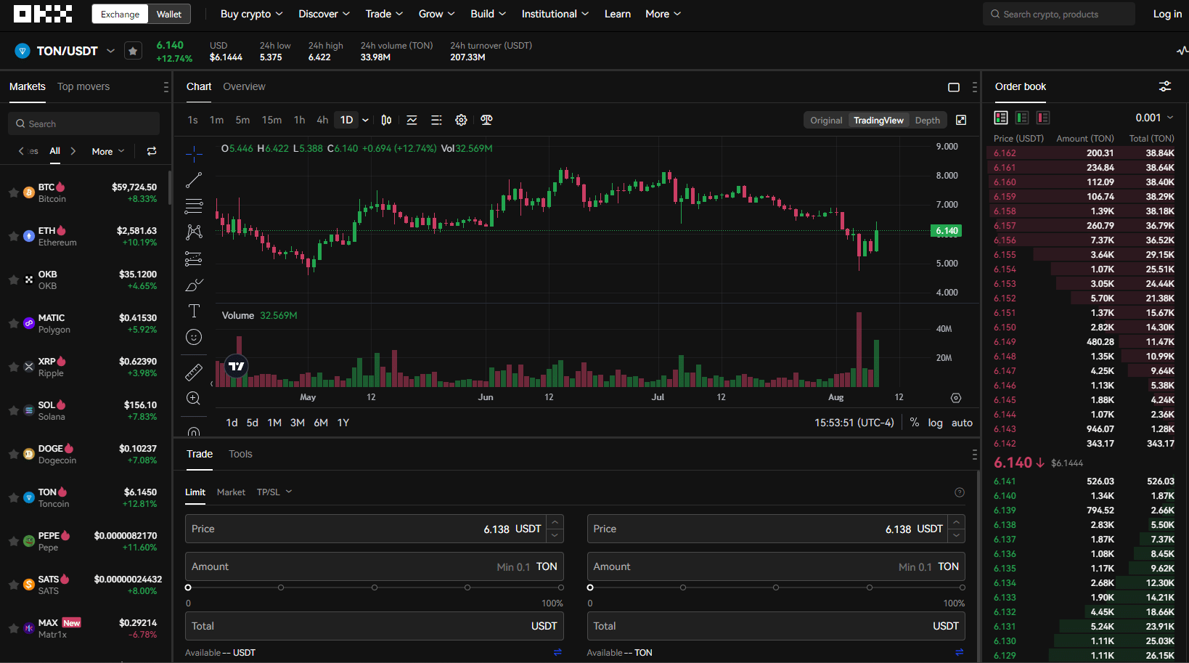Toggle log scale on the chart

pyautogui.click(x=935, y=422)
